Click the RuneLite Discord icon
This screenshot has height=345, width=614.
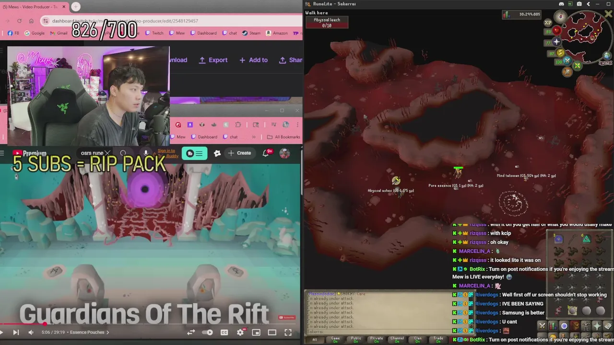pyautogui.click(x=561, y=4)
